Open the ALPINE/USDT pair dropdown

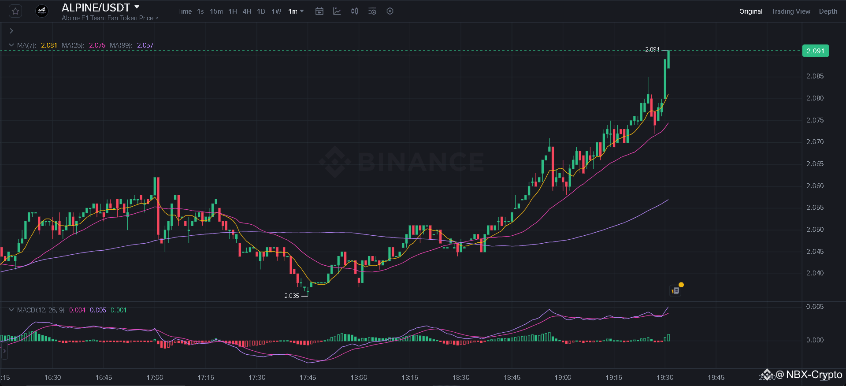(137, 7)
